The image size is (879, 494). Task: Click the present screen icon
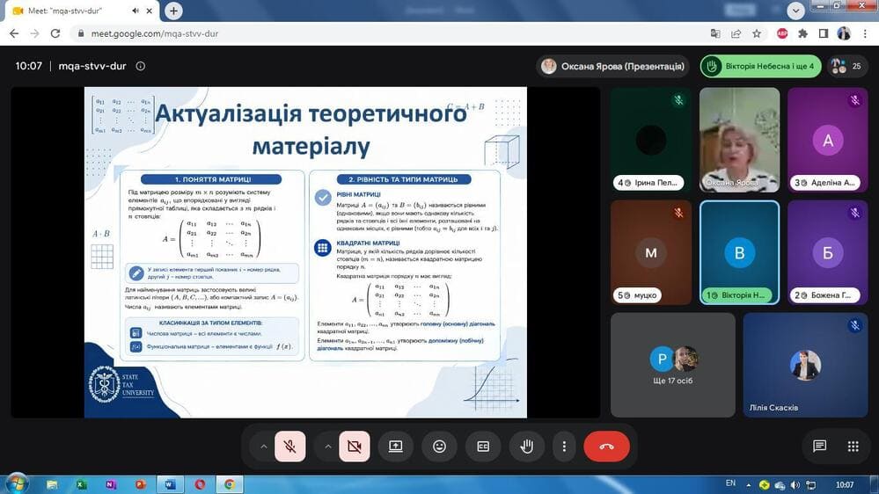click(396, 447)
